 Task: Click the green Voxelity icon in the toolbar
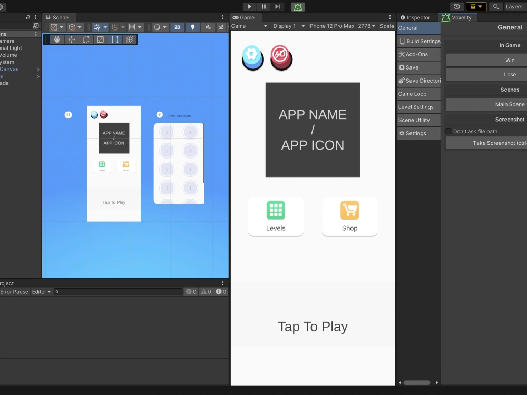click(x=298, y=6)
